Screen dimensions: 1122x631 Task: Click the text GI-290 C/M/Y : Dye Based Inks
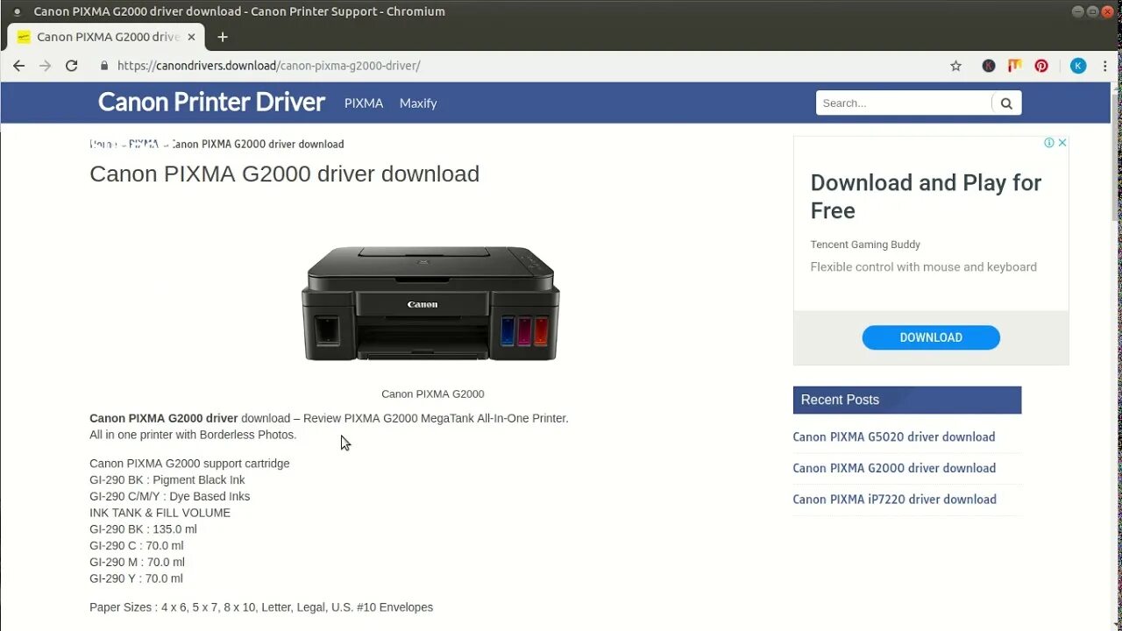[x=170, y=497]
